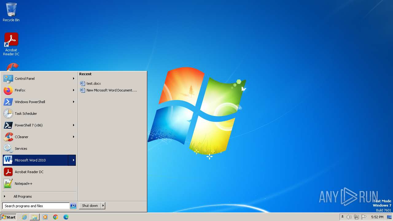Screen dimensions: 393x221
Task: Launch Microsoft Edge from taskbar
Action: pyautogui.click(x=66, y=217)
